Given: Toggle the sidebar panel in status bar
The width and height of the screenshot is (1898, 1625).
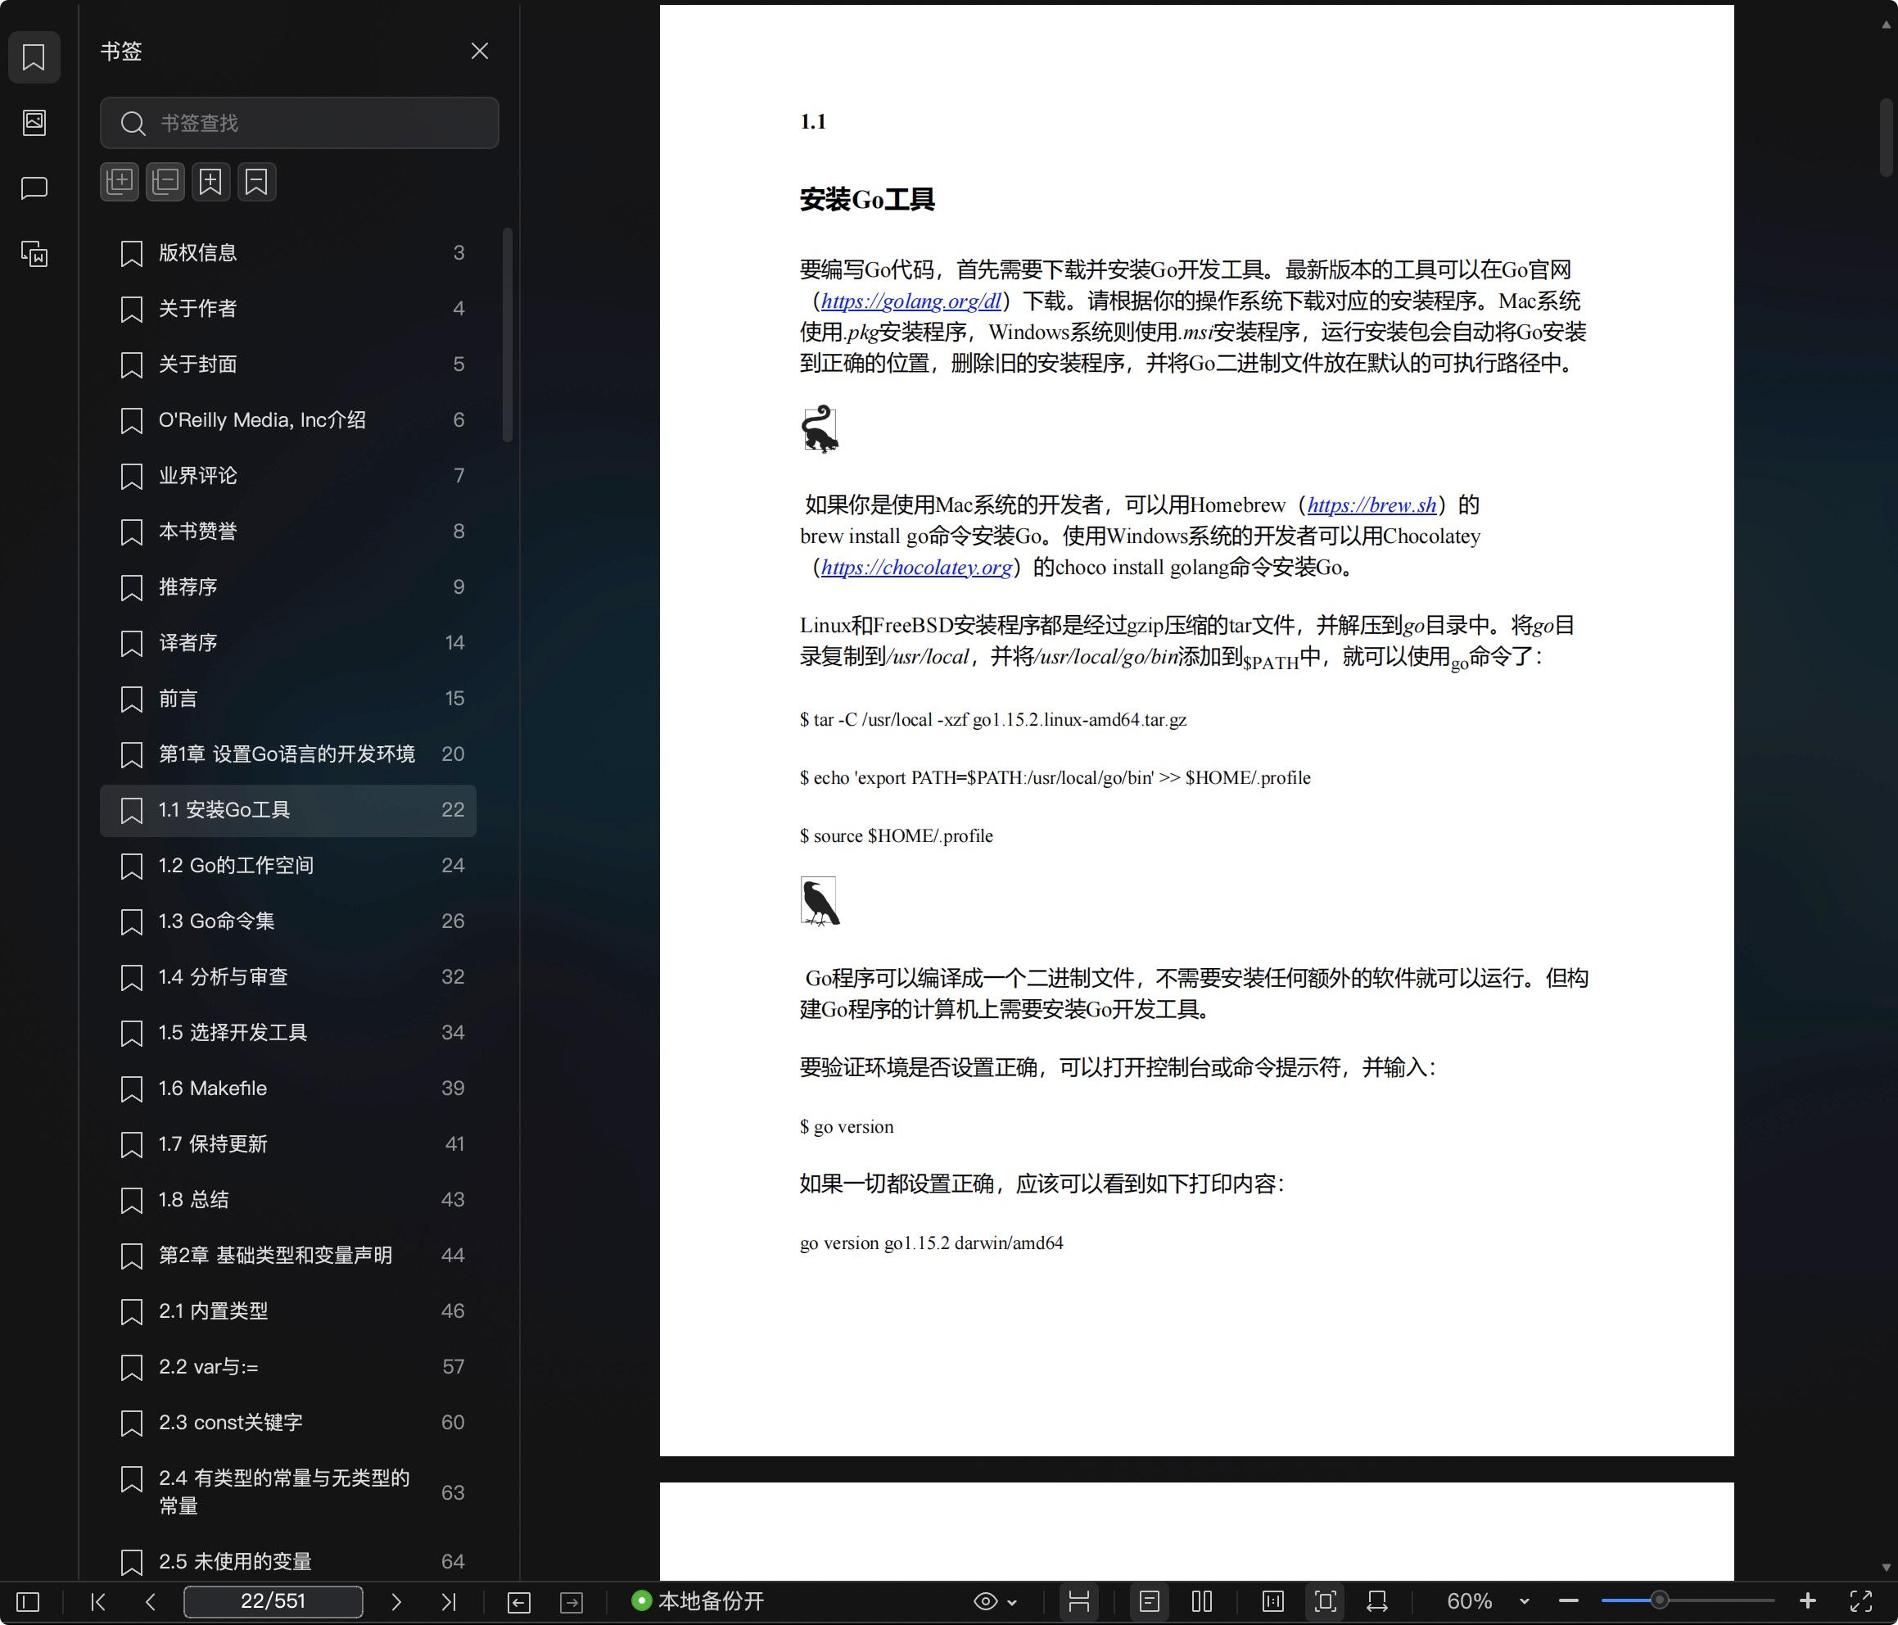Looking at the screenshot, I should tap(29, 1601).
